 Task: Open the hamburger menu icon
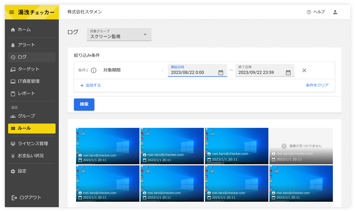coord(11,12)
